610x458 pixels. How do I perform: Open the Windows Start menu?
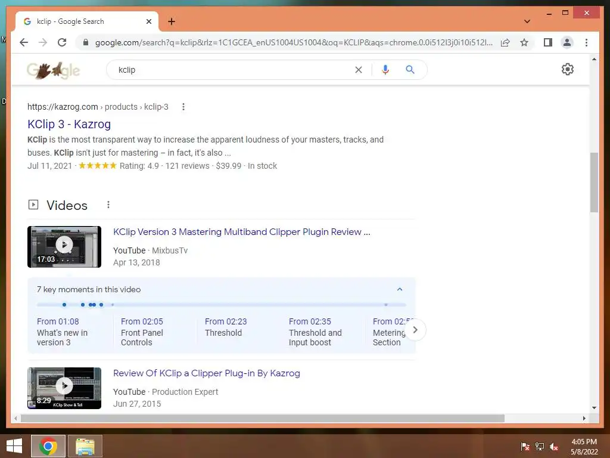[14, 446]
